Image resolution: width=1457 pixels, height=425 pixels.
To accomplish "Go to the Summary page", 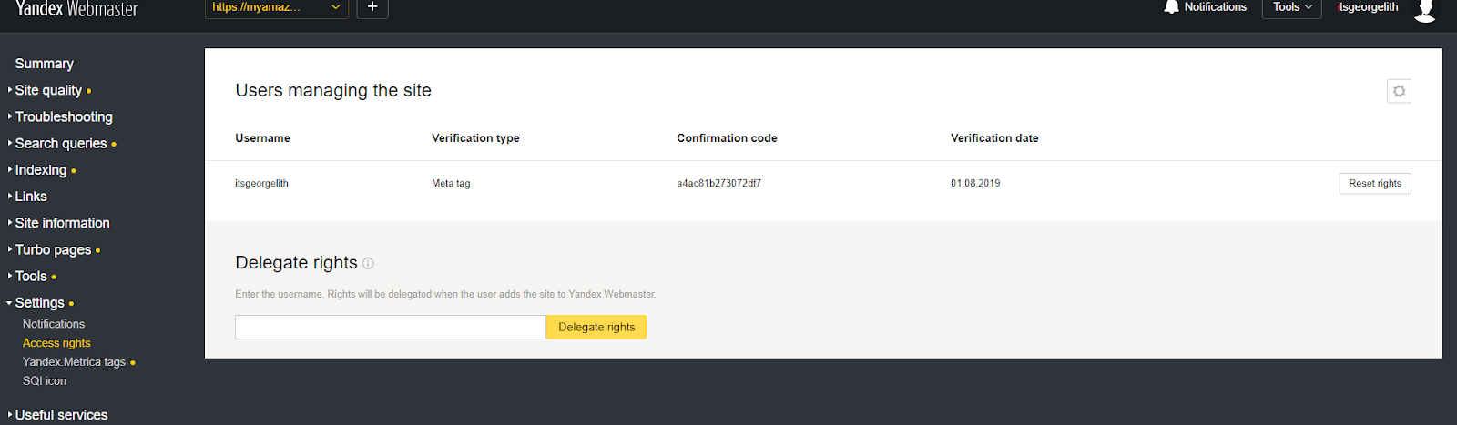I will [45, 64].
